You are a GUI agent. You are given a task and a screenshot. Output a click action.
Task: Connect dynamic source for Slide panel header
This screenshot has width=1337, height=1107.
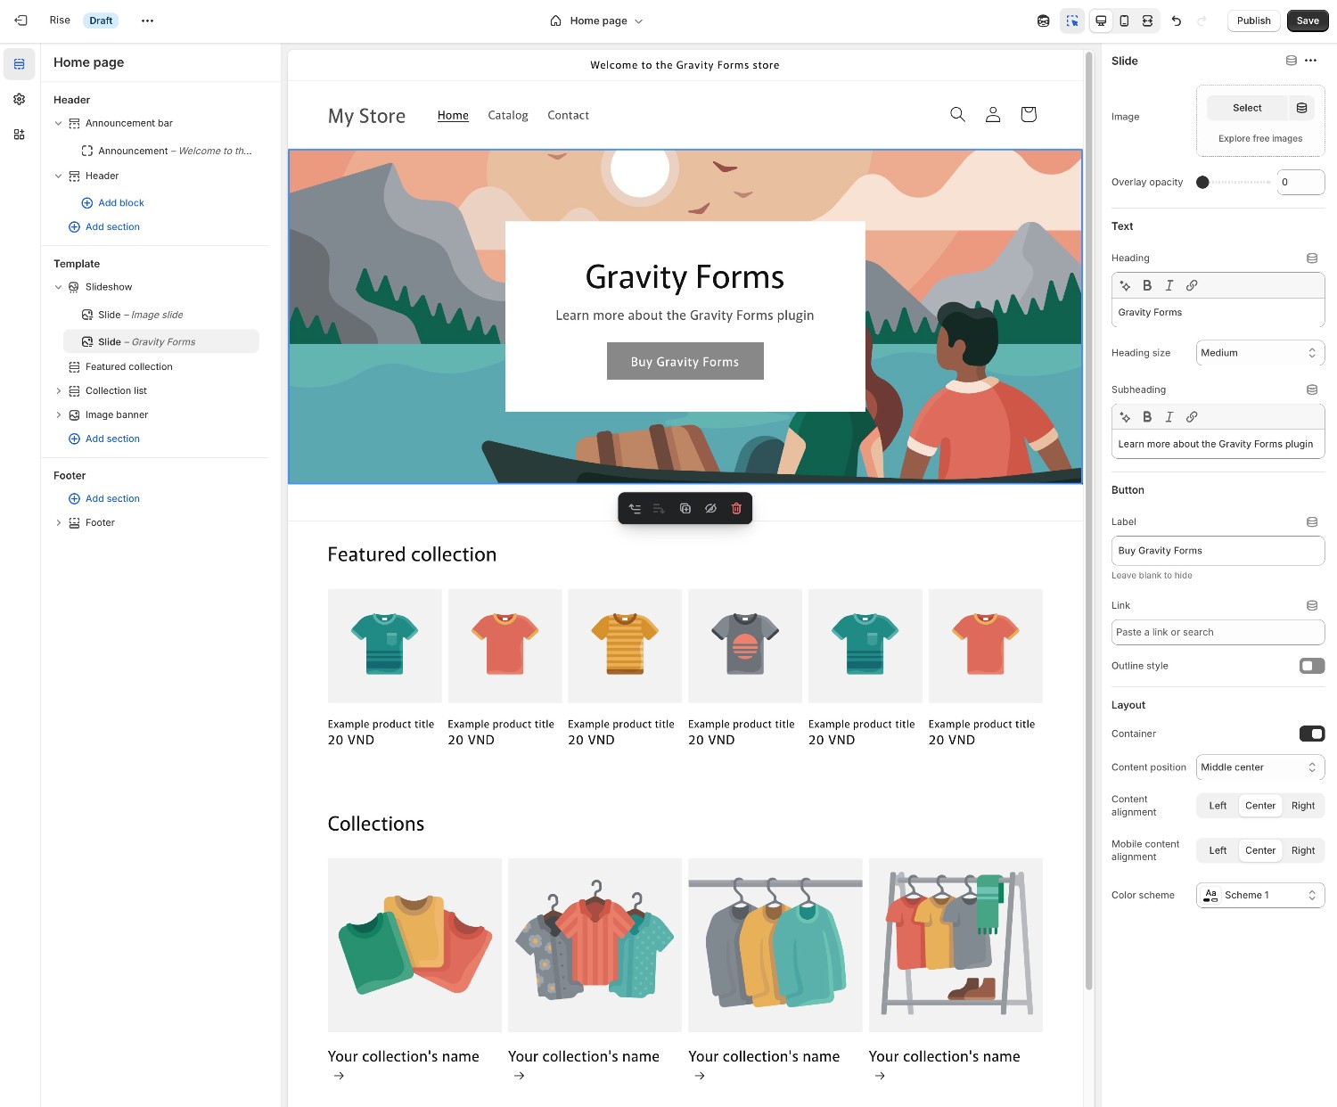point(1291,61)
